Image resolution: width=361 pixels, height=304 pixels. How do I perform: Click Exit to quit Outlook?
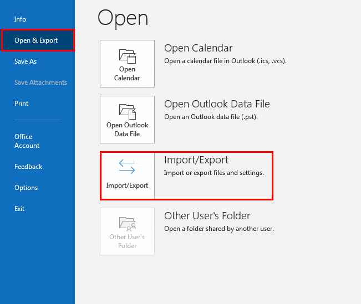click(19, 209)
